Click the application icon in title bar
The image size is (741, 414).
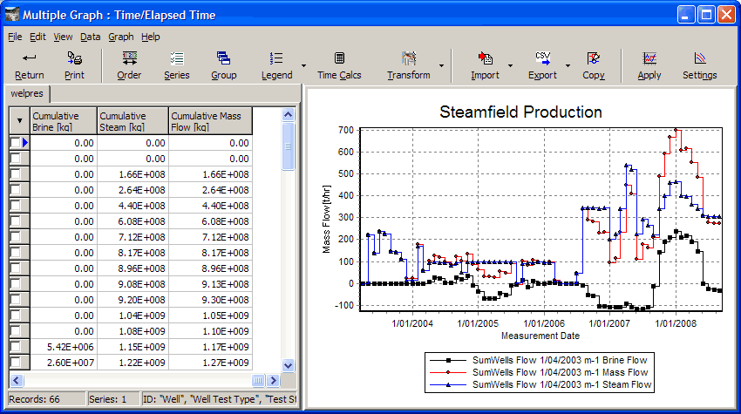point(12,15)
